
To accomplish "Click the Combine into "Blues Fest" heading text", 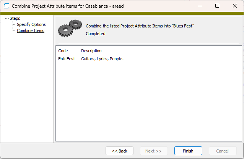I will tap(140, 26).
